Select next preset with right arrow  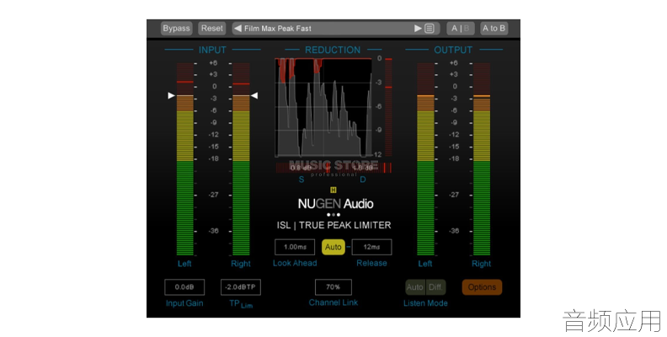pyautogui.click(x=418, y=29)
